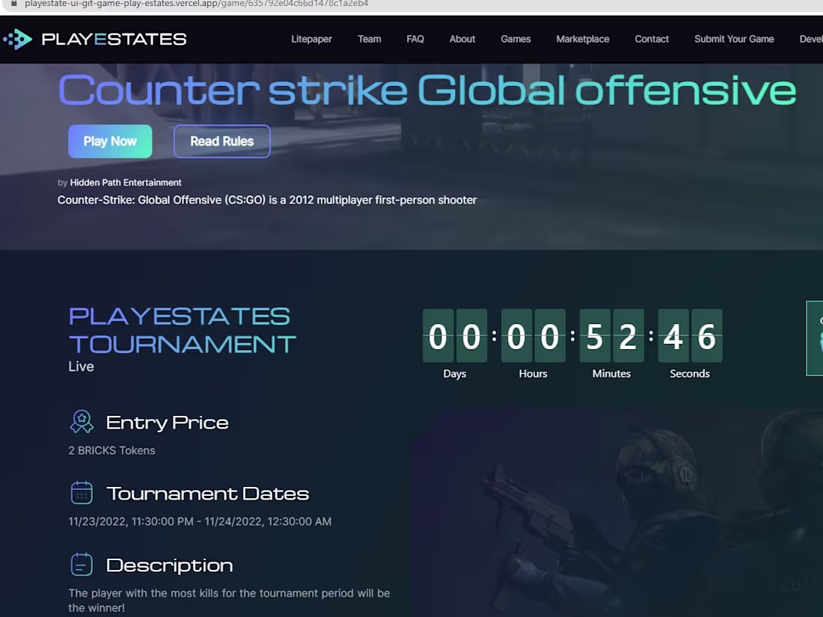Click the Tournament Dates calendar icon
Screen dimensions: 823x617
click(82, 492)
